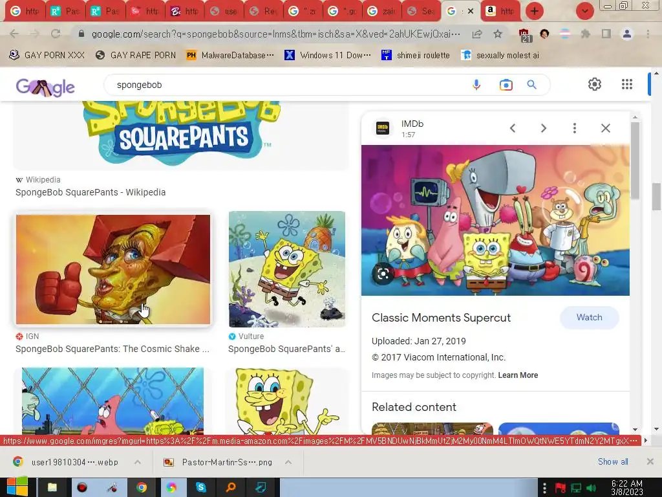Click Chrome icon in the taskbar

pos(142,488)
